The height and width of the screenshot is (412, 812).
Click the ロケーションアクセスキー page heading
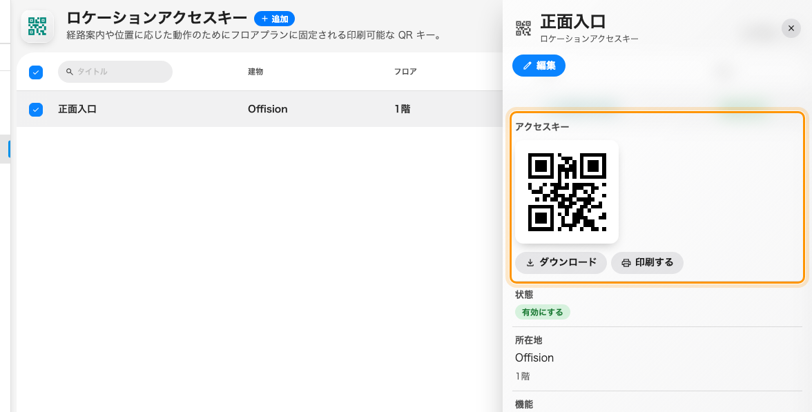tap(157, 18)
